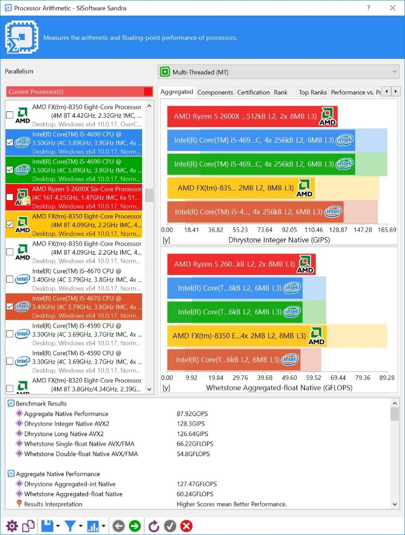
Task: Click Intel logo on blue i5-469 Dhrystone bar
Action: click(344, 140)
